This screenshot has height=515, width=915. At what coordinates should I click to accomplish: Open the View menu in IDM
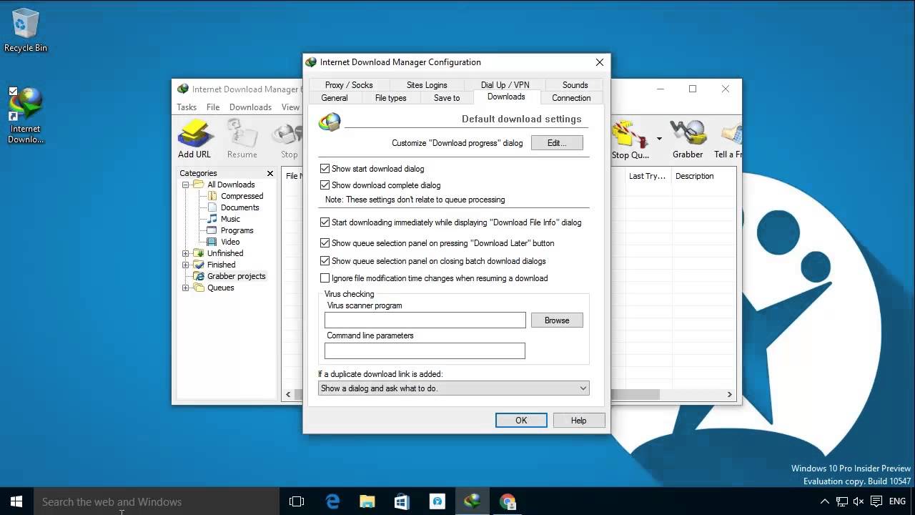pos(290,107)
